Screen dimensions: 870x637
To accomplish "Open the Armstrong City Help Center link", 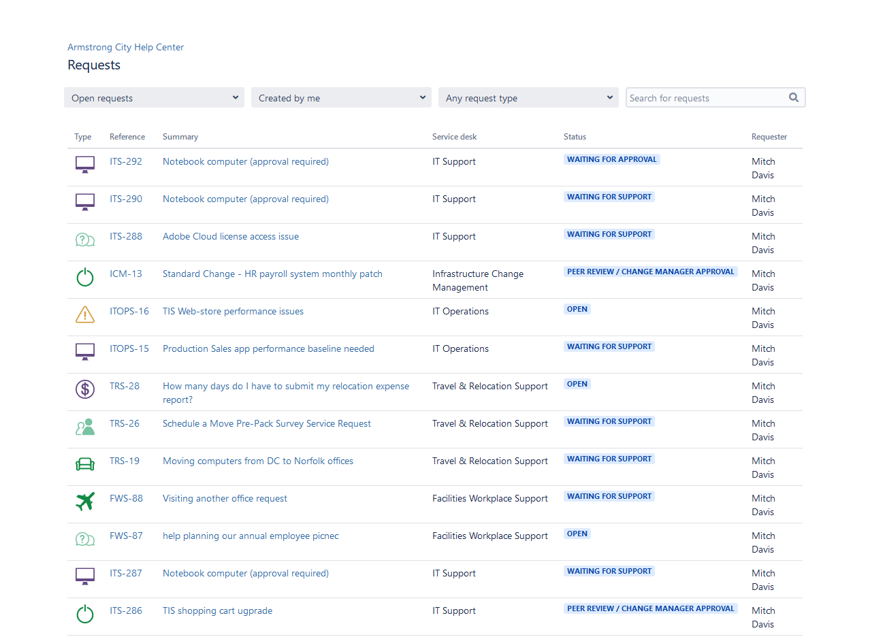I will click(125, 47).
